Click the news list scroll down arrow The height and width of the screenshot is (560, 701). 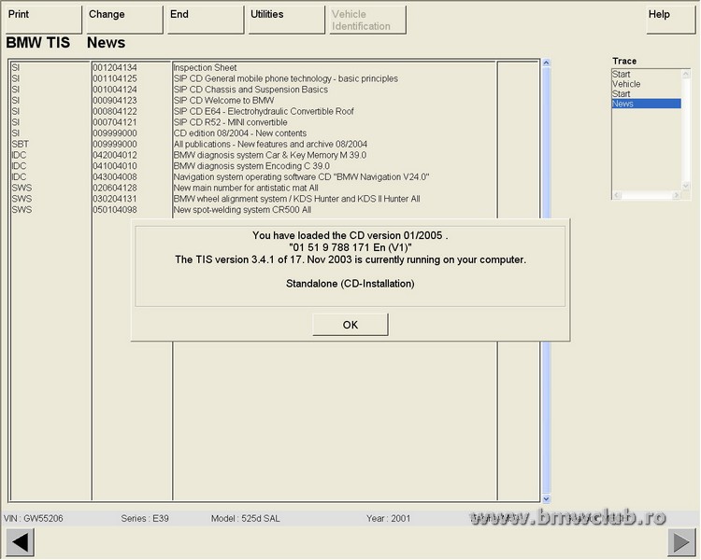click(546, 498)
